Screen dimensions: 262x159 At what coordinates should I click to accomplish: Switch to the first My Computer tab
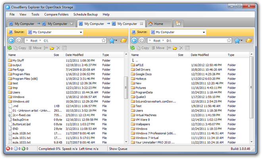pos(41,24)
